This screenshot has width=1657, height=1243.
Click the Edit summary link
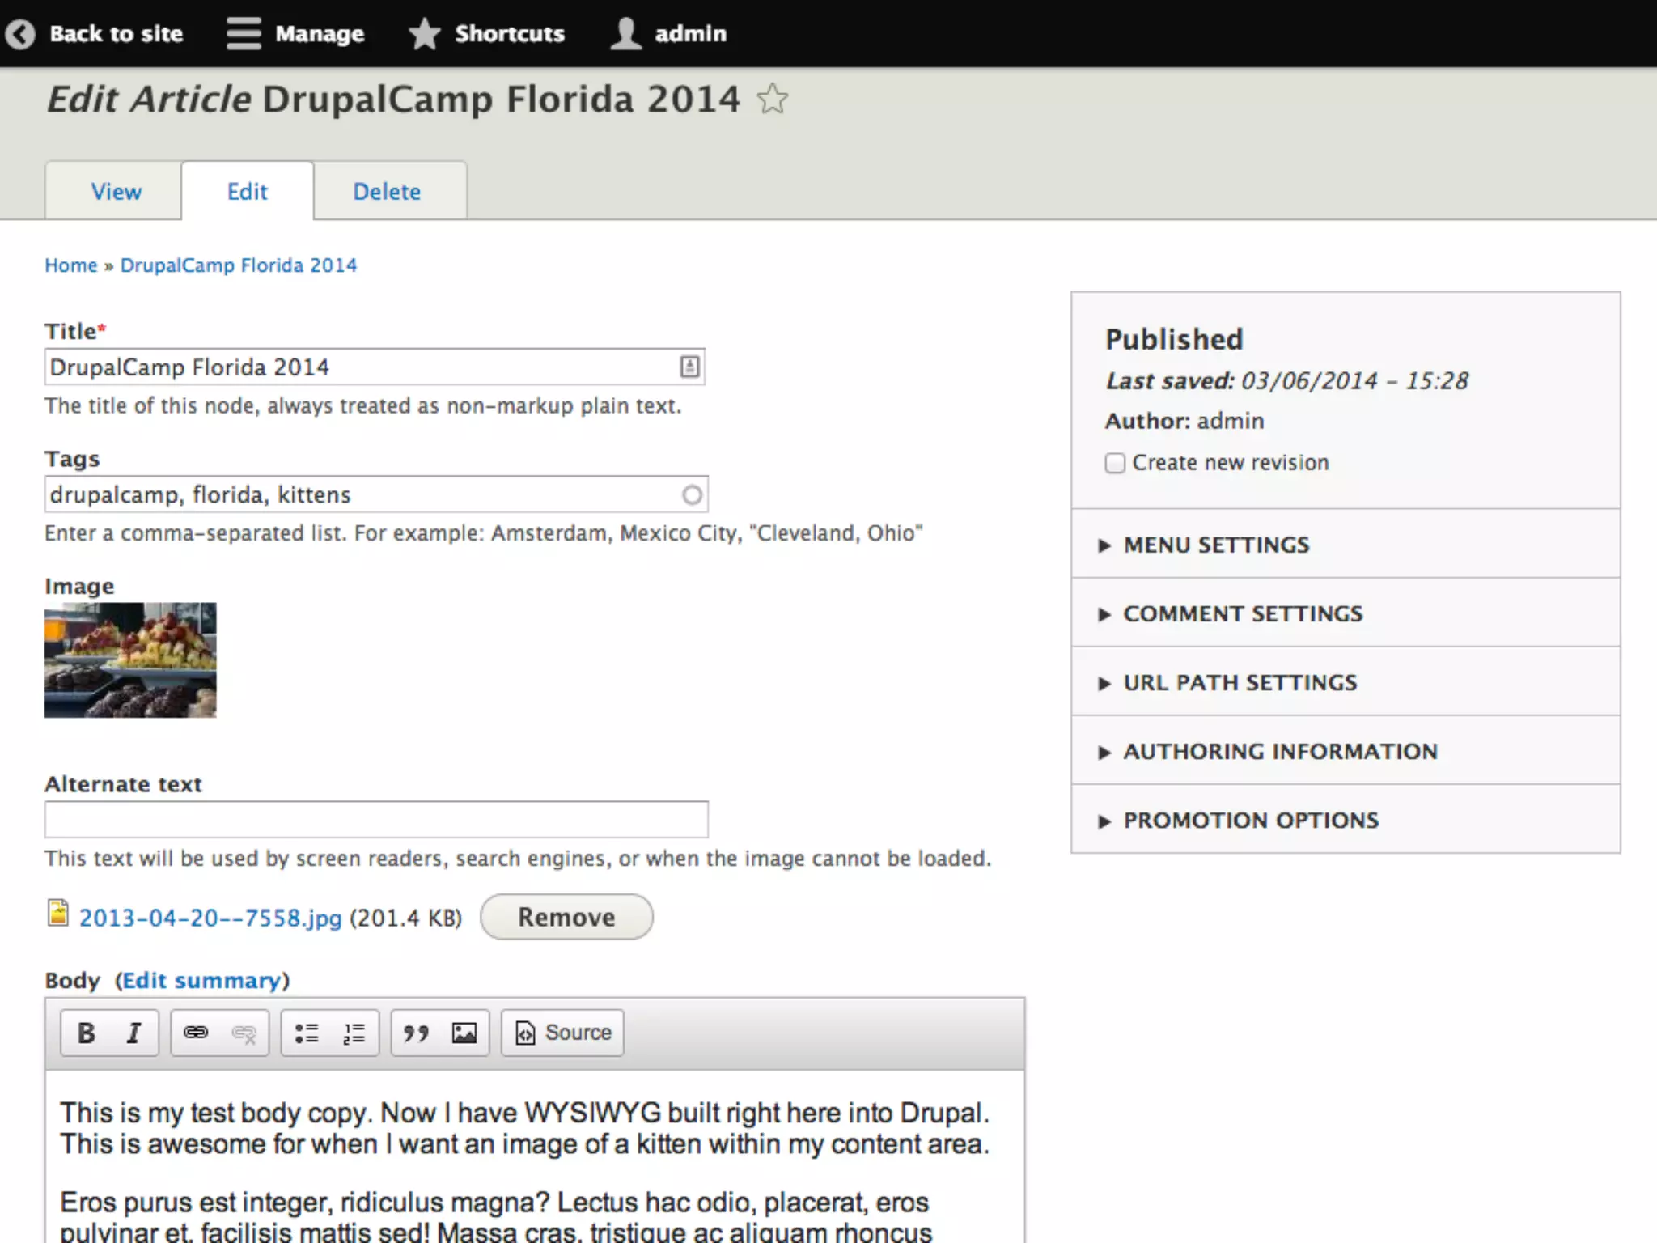(201, 980)
